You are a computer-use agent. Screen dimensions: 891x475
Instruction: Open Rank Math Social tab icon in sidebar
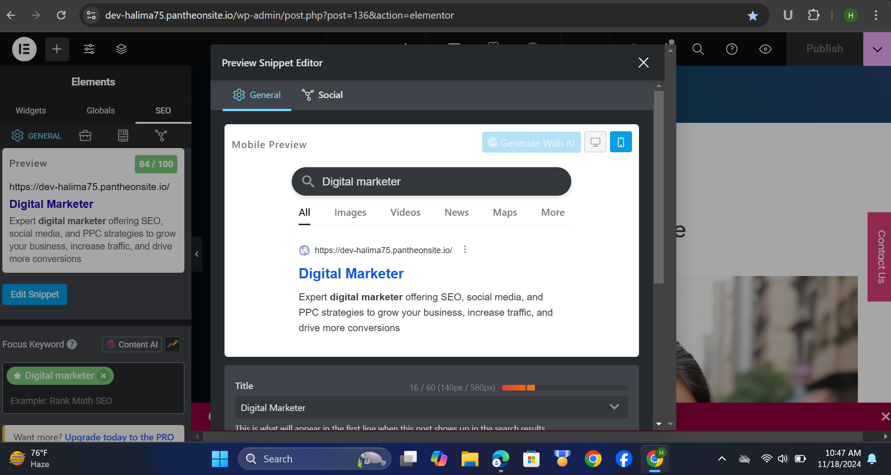pyautogui.click(x=161, y=136)
